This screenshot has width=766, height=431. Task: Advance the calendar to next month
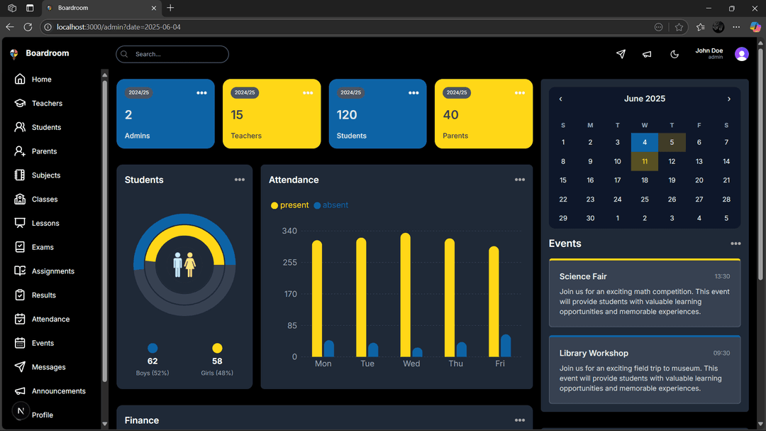click(x=728, y=99)
